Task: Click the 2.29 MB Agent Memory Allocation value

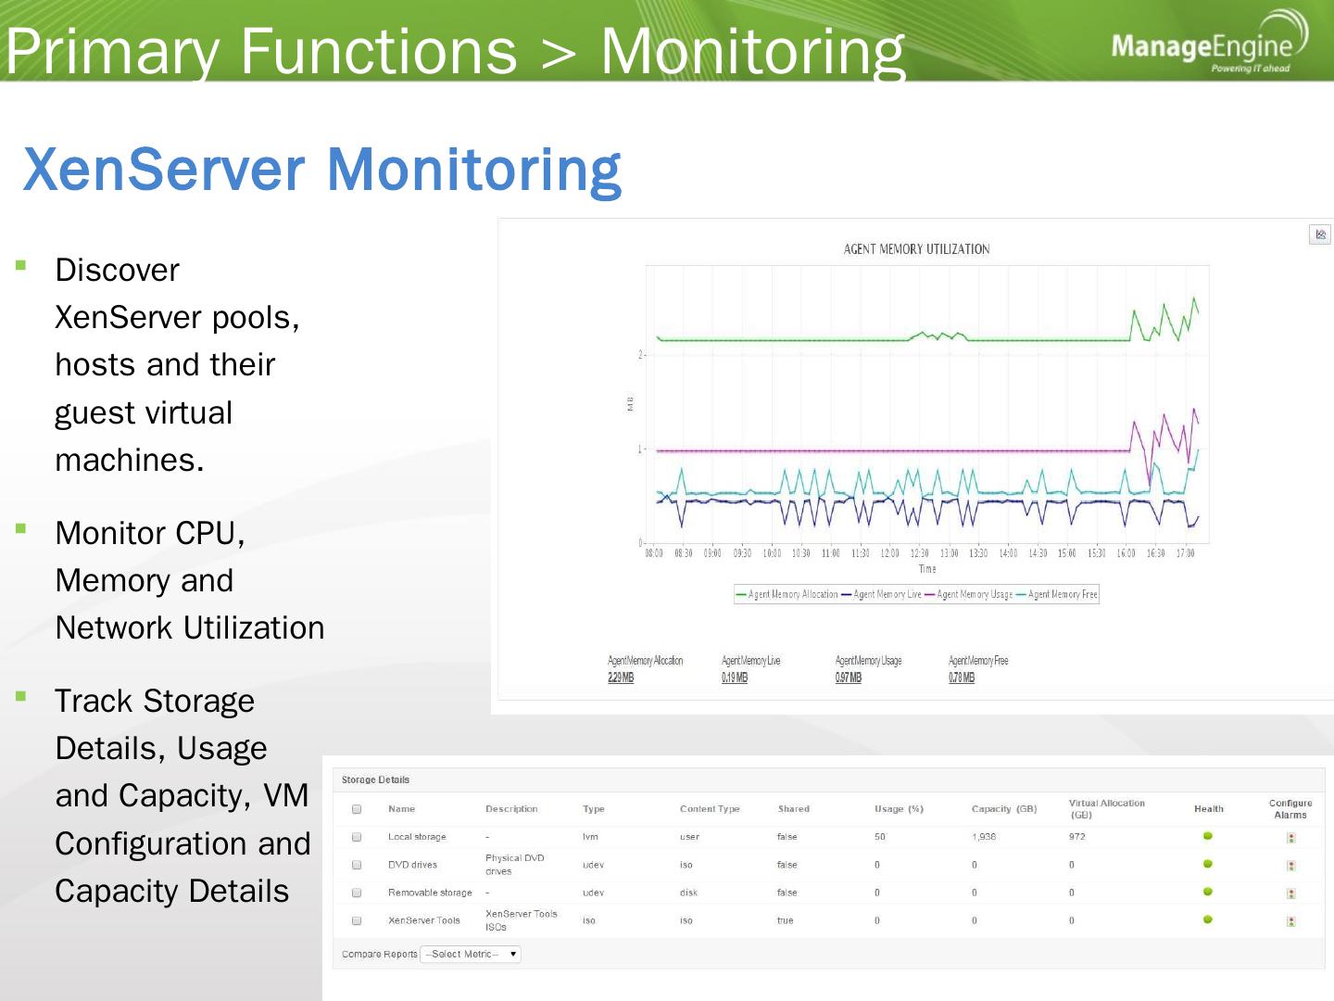Action: (x=621, y=678)
